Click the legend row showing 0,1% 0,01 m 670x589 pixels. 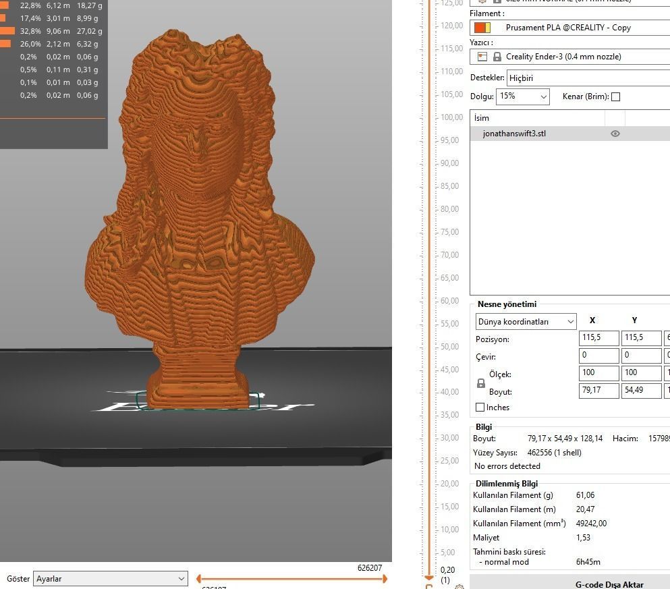(x=59, y=82)
